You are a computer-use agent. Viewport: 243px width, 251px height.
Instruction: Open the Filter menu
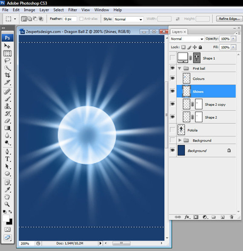click(x=72, y=10)
